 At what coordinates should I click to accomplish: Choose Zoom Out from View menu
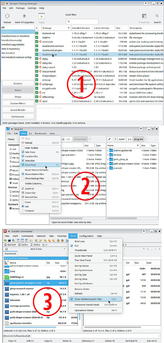40,193
